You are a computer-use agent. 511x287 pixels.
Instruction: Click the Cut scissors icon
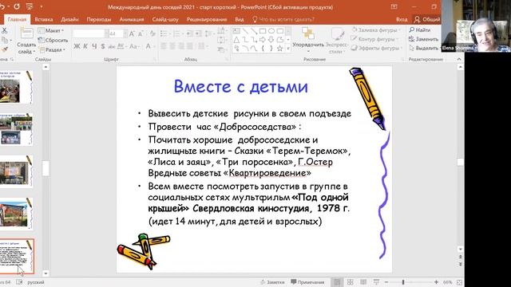coord(4,30)
